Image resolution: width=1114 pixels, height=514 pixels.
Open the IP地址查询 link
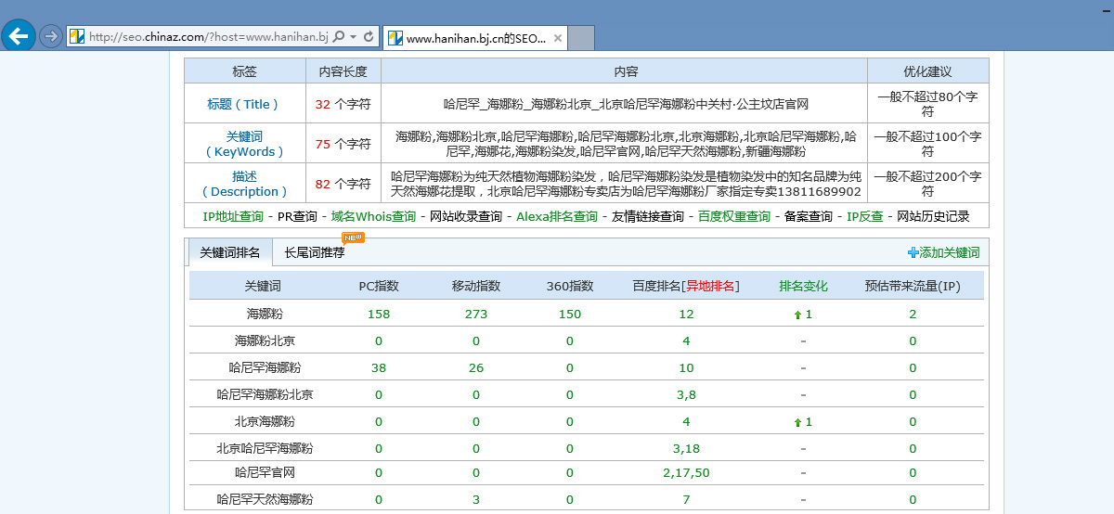(x=233, y=216)
